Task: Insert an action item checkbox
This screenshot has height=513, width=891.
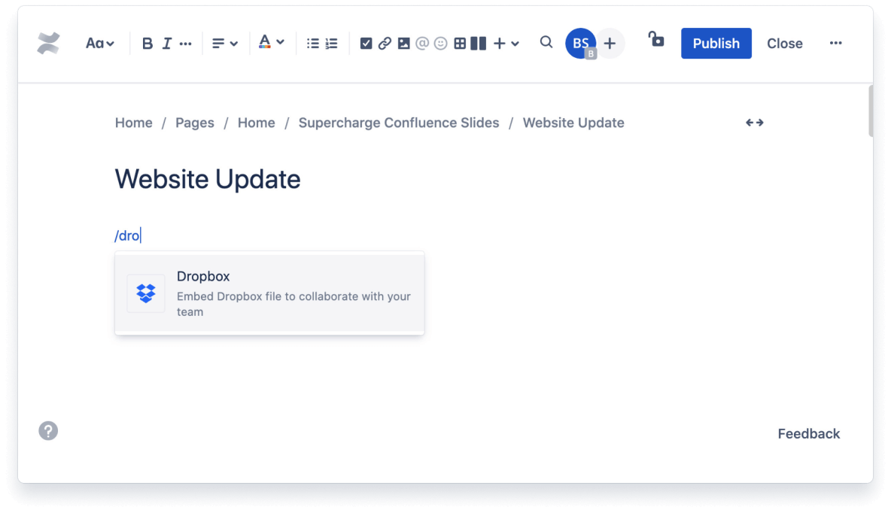Action: tap(366, 44)
